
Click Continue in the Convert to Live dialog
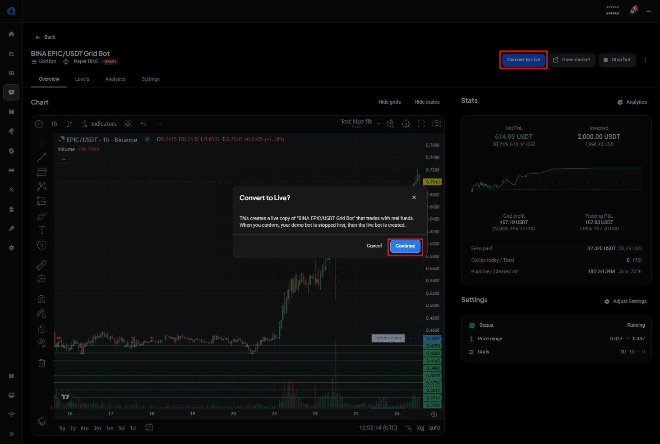(405, 246)
